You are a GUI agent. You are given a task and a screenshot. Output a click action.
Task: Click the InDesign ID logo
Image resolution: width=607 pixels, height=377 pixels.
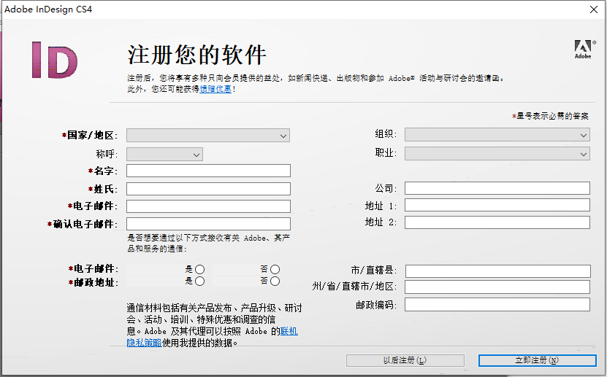[55, 61]
